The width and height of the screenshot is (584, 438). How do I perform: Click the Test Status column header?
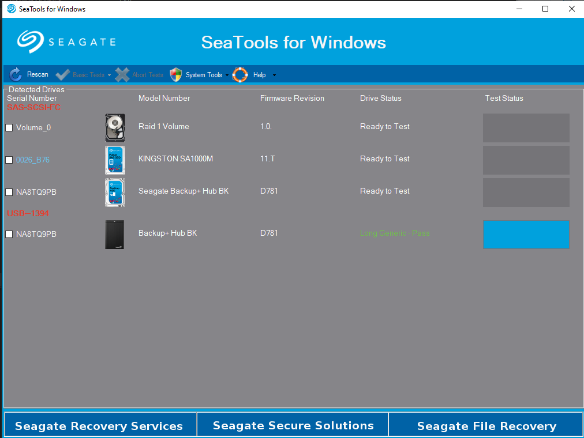pyautogui.click(x=504, y=98)
